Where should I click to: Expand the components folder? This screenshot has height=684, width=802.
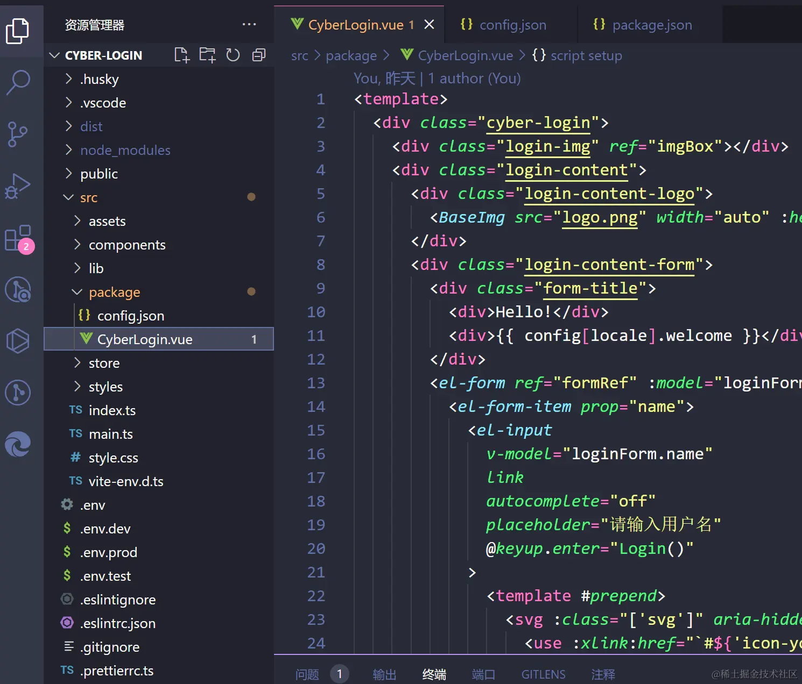pyautogui.click(x=159, y=245)
